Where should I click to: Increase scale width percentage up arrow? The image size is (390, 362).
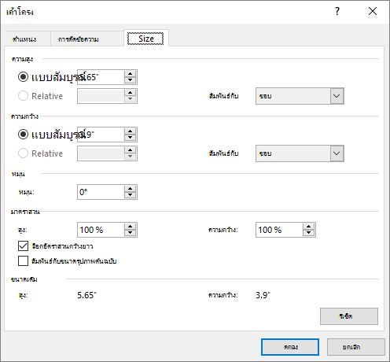click(x=308, y=227)
